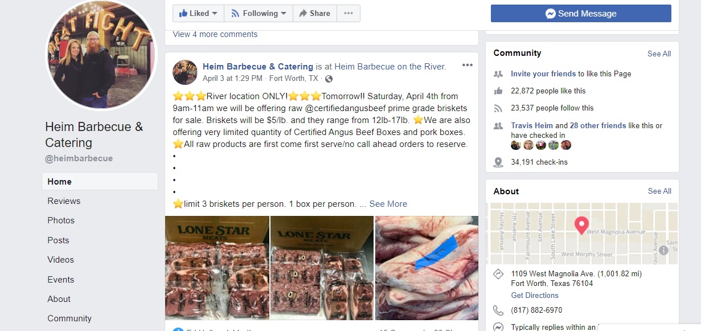Share the page with Share button
The image size is (701, 331).
pos(315,13)
